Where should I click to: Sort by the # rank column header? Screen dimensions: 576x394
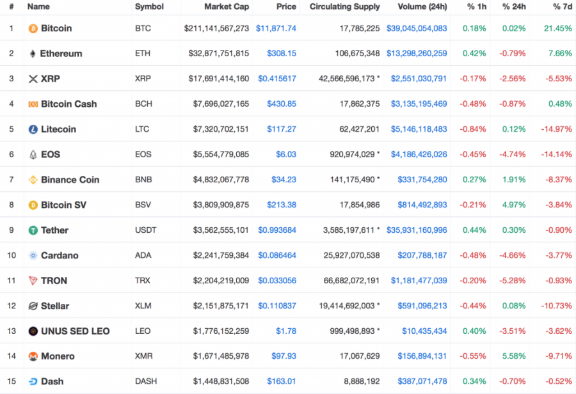pos(12,6)
